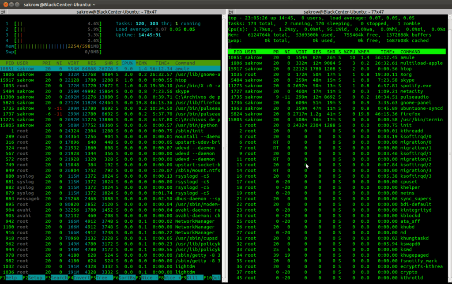This screenshot has height=284, width=452.
Task: Click the right terminal pane menu icon
Action: point(231,12)
